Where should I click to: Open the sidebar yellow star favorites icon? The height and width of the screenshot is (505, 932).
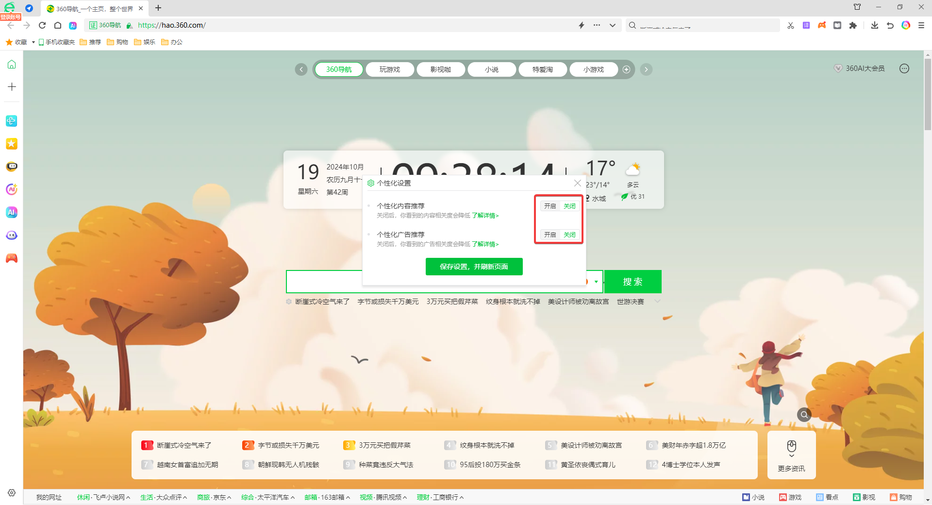coord(12,144)
